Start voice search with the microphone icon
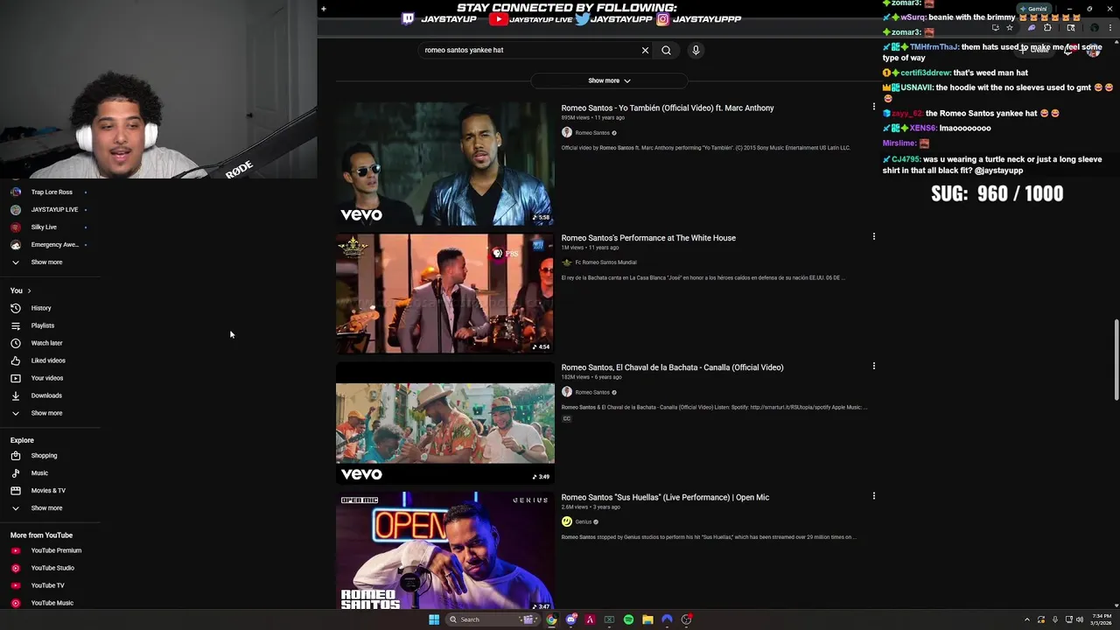The width and height of the screenshot is (1120, 630). (696, 50)
